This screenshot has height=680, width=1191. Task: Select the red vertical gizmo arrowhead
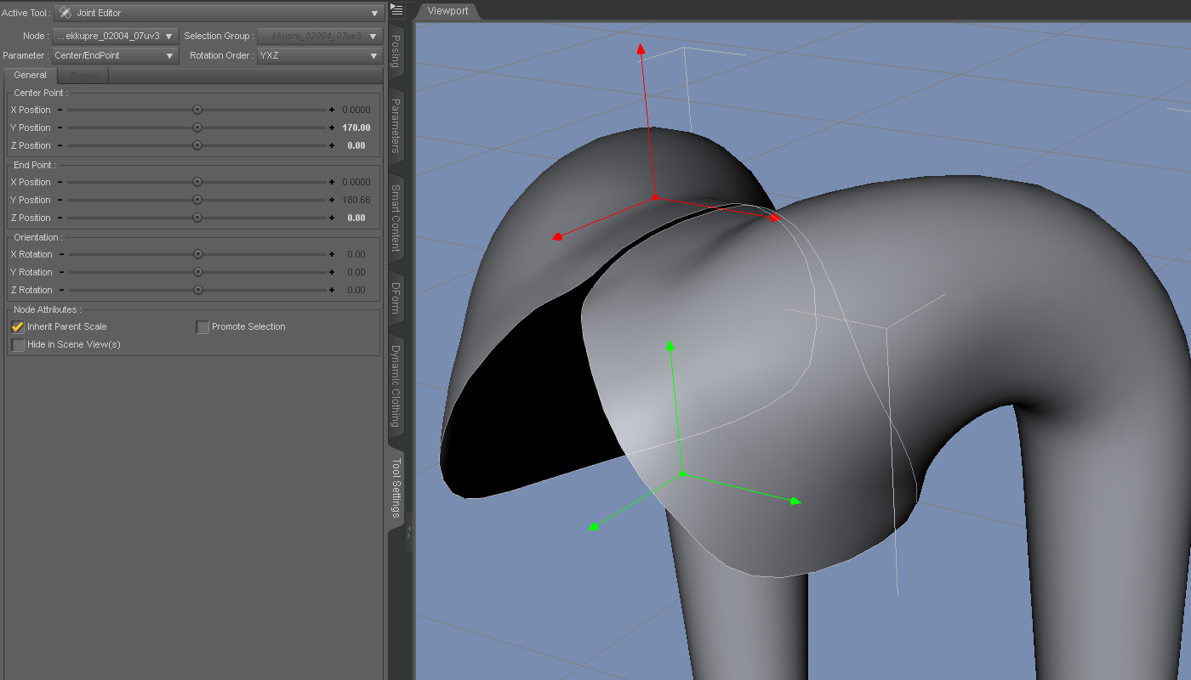click(641, 49)
